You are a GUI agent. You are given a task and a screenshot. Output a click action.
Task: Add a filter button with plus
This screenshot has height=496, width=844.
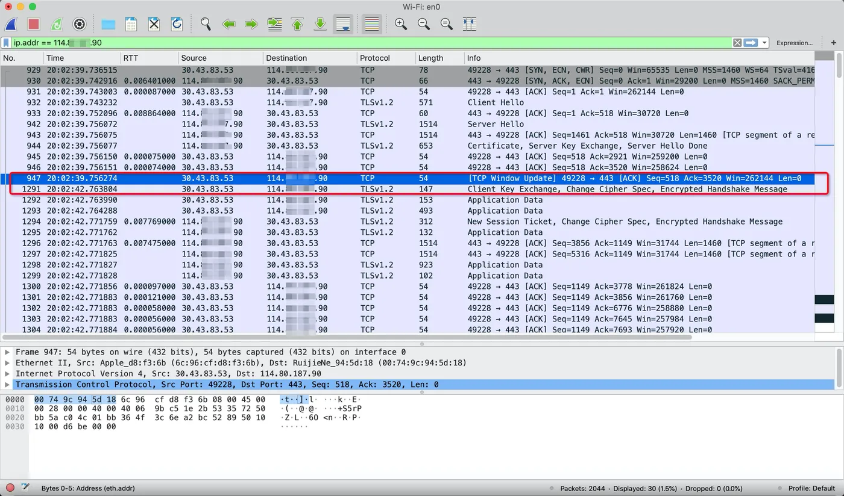pyautogui.click(x=834, y=43)
